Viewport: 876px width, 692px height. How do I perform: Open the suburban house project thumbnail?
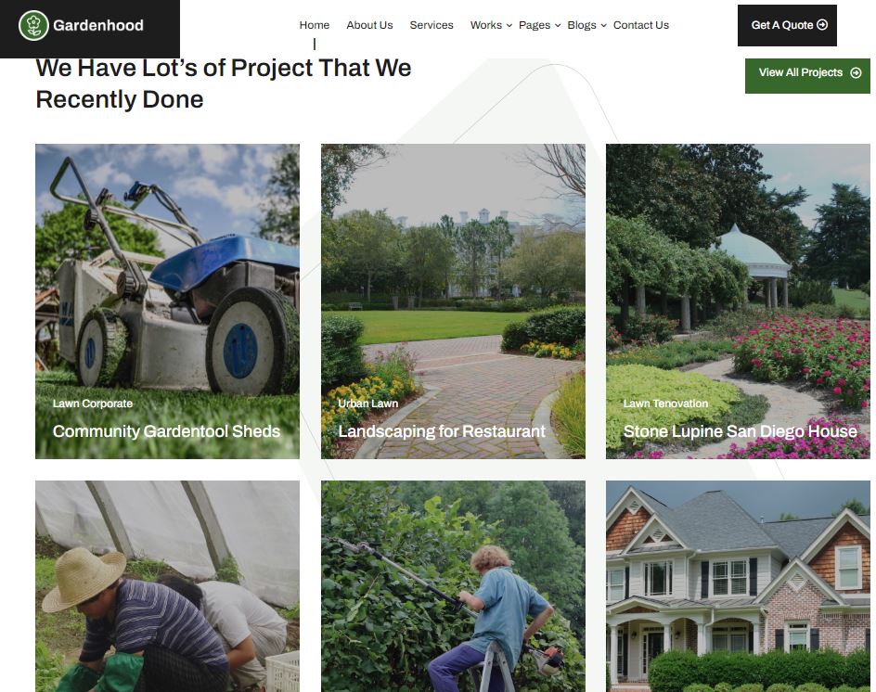738,586
